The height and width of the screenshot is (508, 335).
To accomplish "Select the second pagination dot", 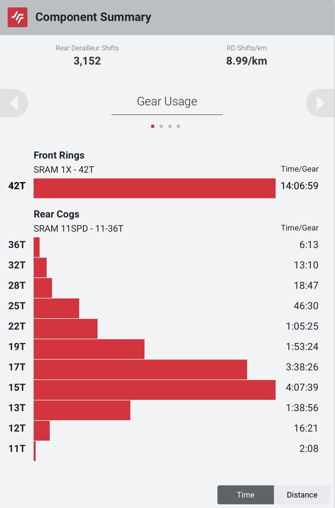I will click(161, 126).
